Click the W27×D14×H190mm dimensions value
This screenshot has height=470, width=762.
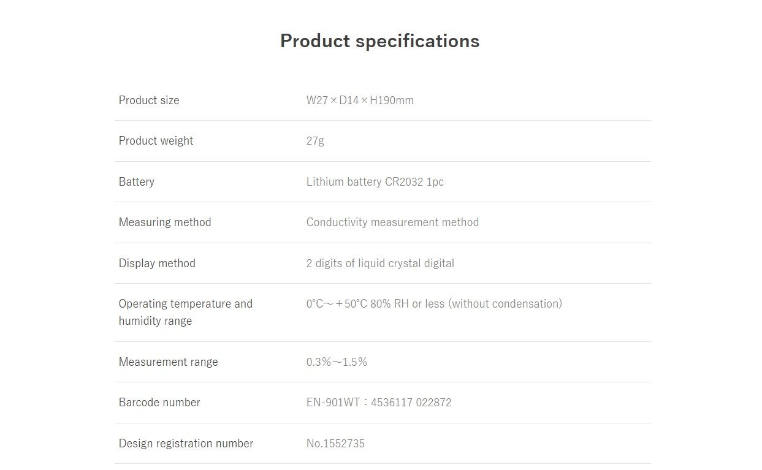pyautogui.click(x=360, y=100)
